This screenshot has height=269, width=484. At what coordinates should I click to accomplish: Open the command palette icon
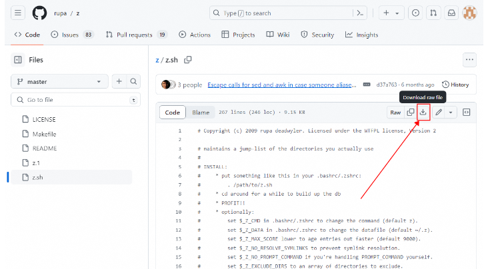(360, 13)
